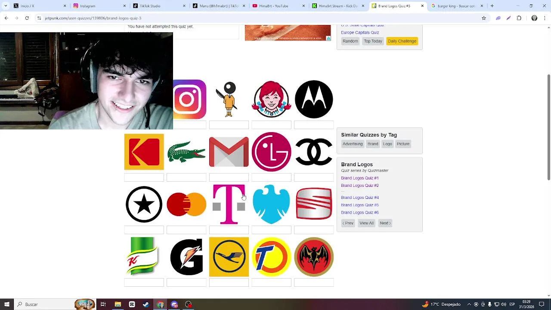Click the Bacardi bat logo
Image resolution: width=551 pixels, height=310 pixels.
(314, 257)
